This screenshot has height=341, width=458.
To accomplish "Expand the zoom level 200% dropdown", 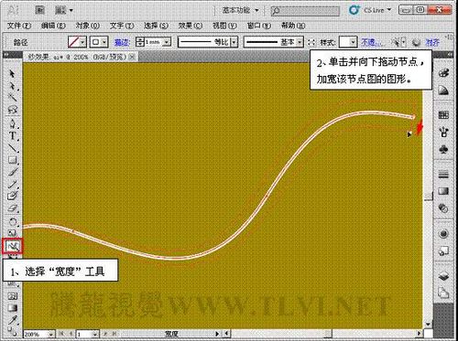I will click(51, 334).
